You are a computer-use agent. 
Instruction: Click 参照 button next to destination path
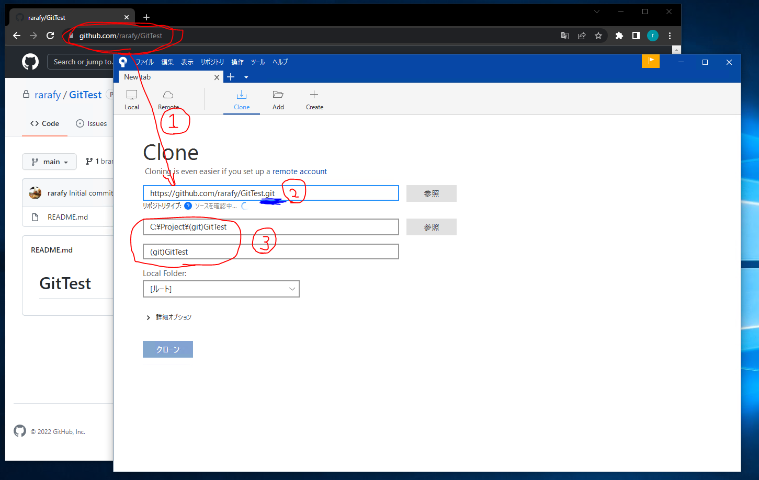pyautogui.click(x=431, y=227)
